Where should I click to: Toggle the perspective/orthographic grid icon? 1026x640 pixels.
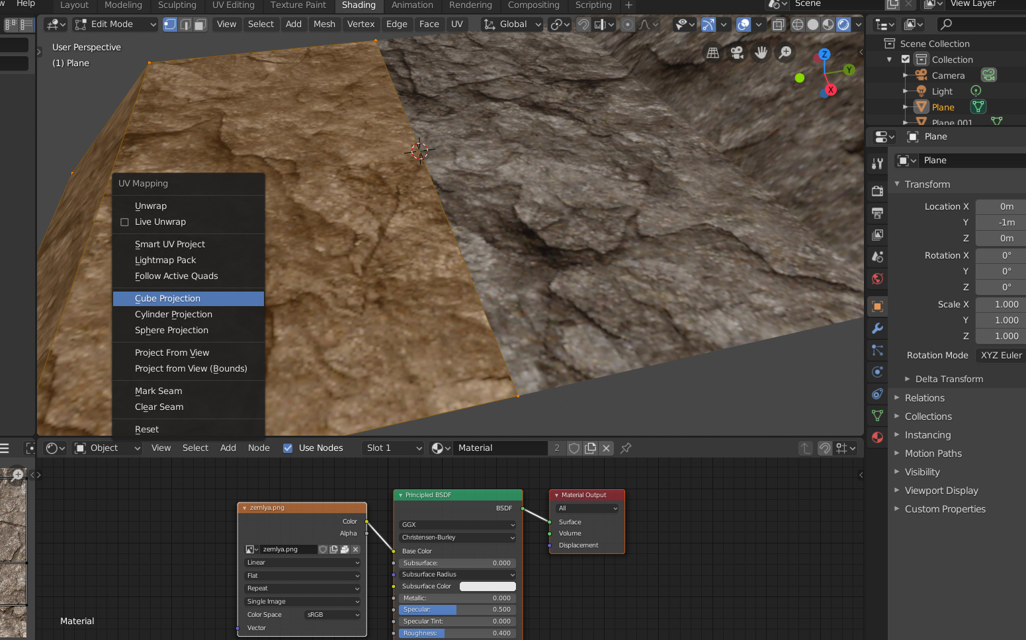712,53
